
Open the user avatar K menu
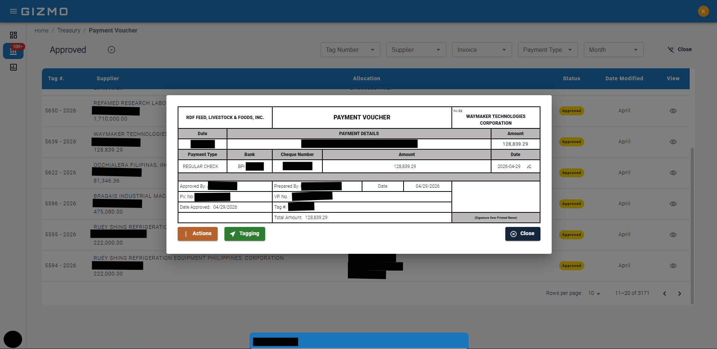point(703,11)
